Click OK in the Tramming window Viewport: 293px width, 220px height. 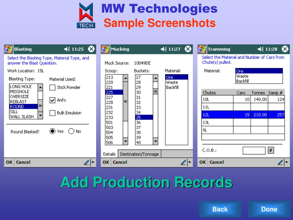(203, 162)
